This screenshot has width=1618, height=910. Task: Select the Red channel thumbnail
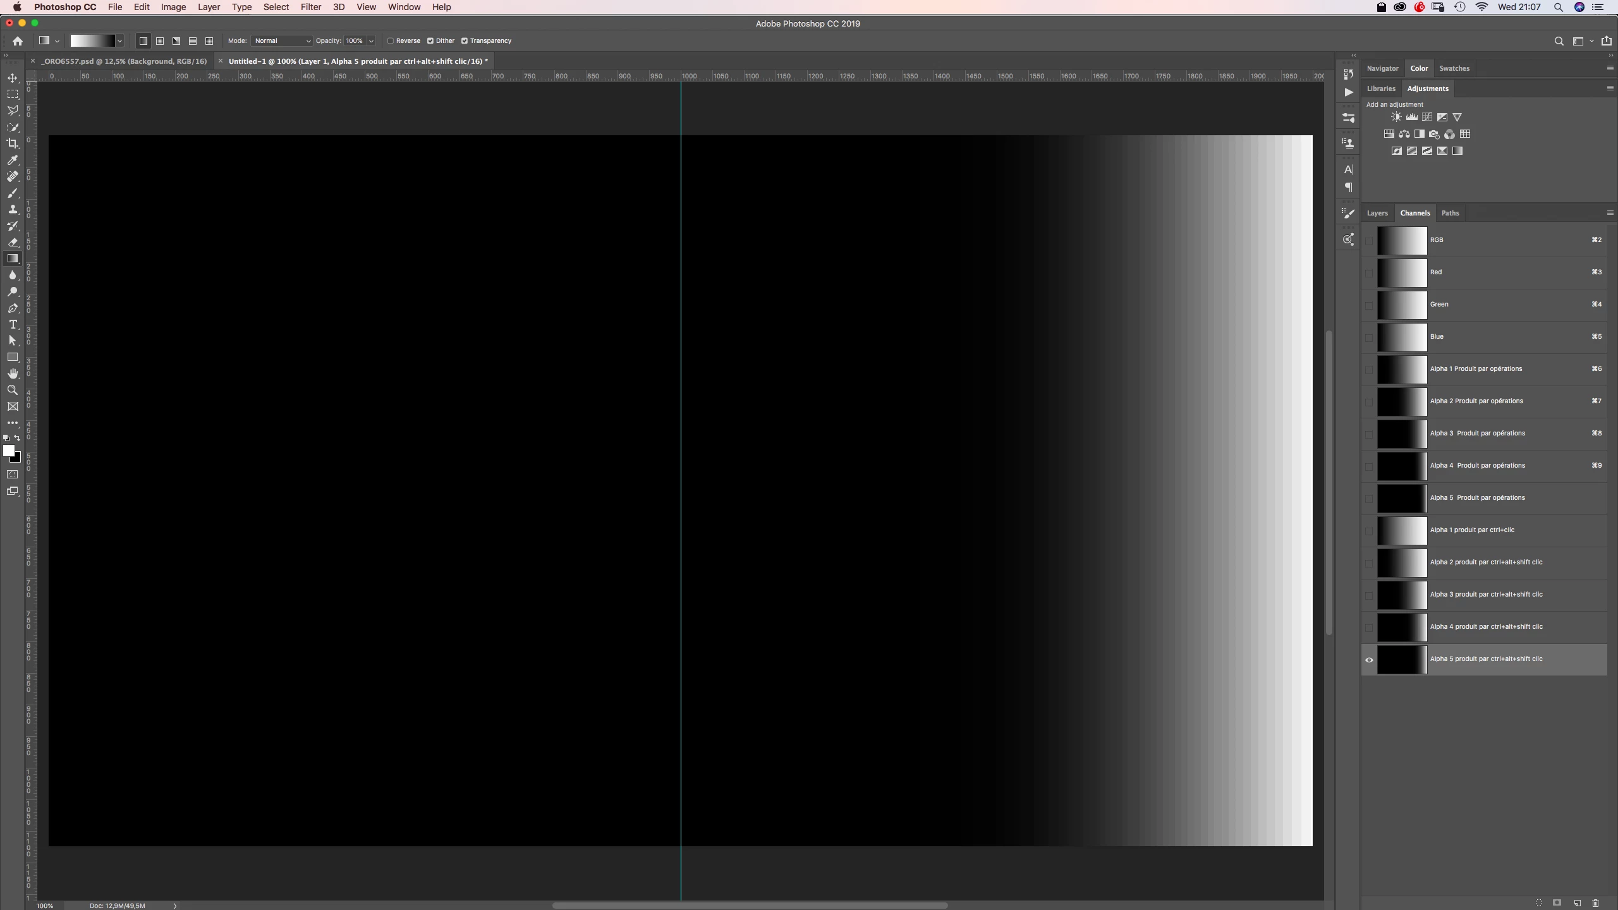pos(1402,272)
